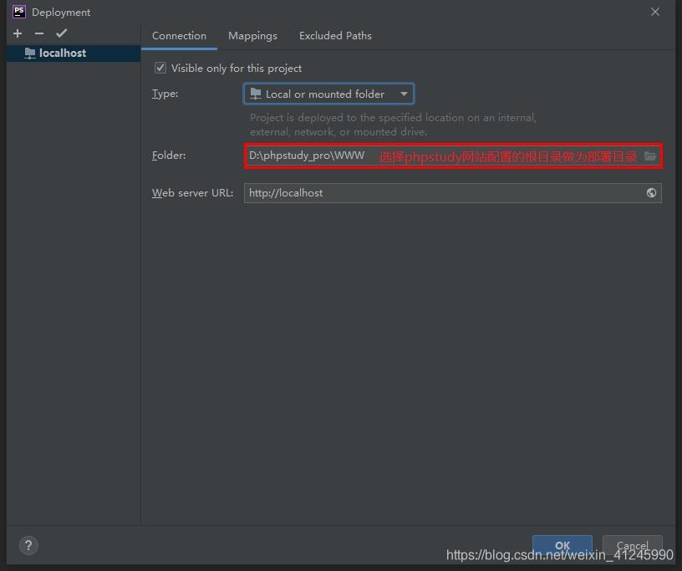This screenshot has width=682, height=571.
Task: Expand Local or mounted folder dropdown arrow
Action: pyautogui.click(x=404, y=94)
